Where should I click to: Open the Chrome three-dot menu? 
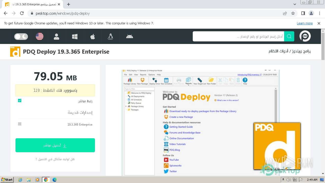(319, 13)
